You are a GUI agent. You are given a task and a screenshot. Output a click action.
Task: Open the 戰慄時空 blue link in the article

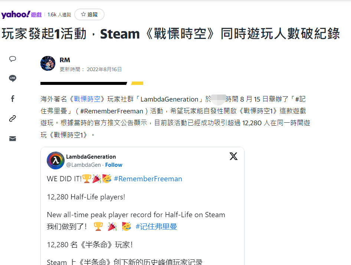[x=87, y=99]
